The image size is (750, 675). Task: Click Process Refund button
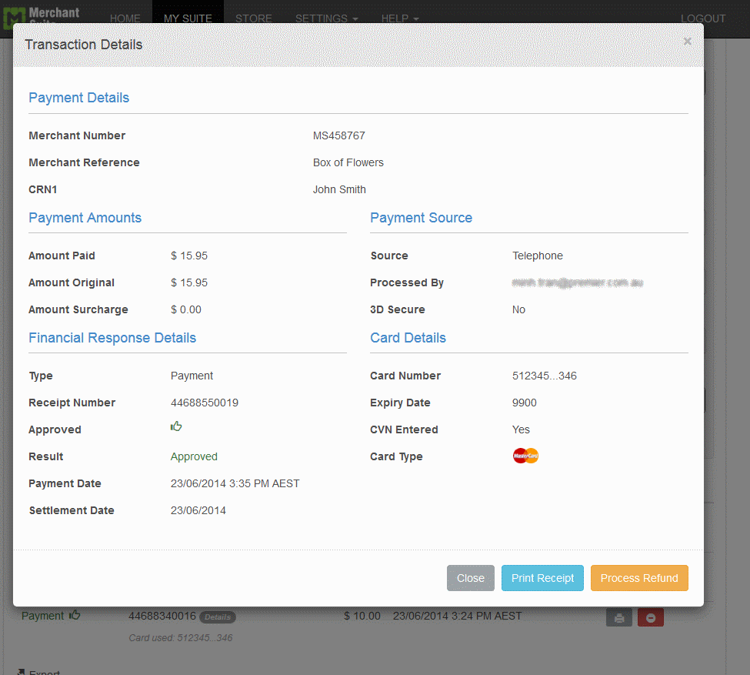tap(639, 578)
